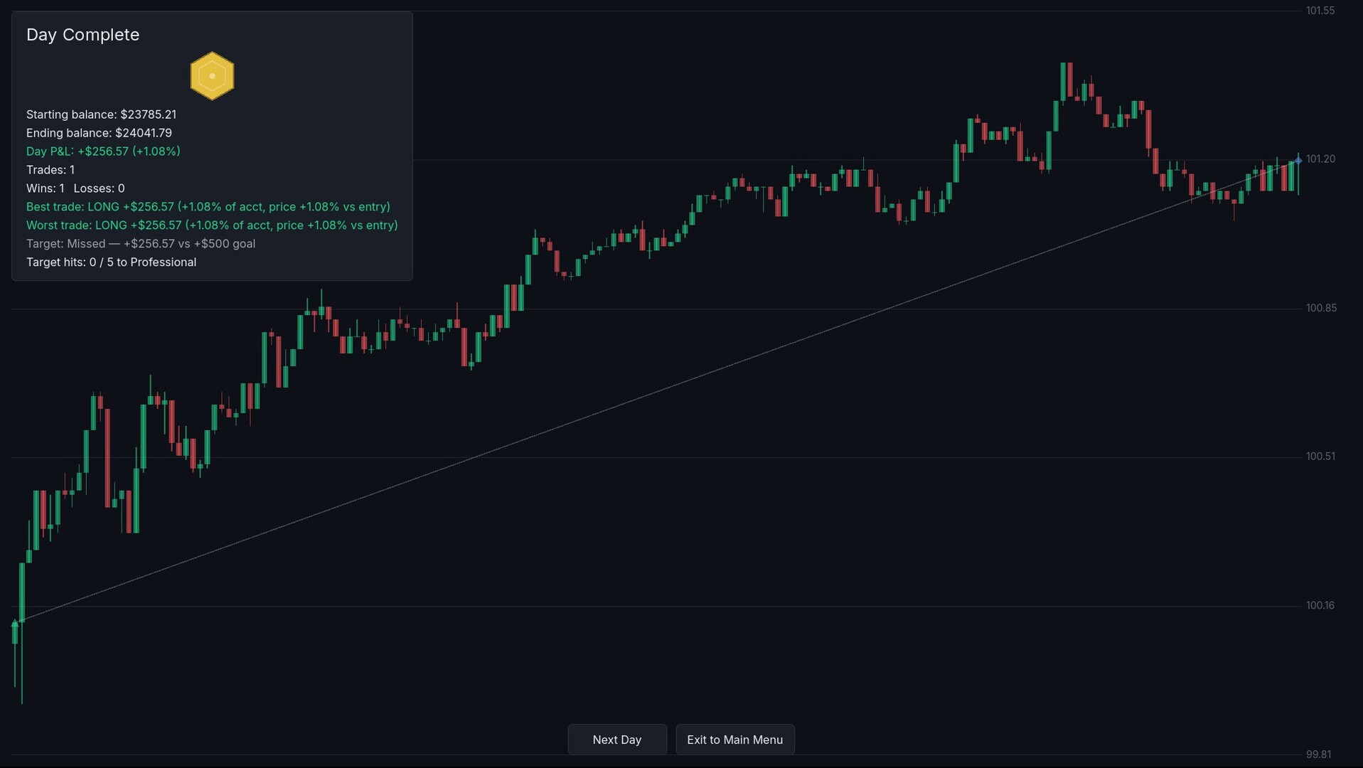Click the Day Complete heading

click(83, 35)
